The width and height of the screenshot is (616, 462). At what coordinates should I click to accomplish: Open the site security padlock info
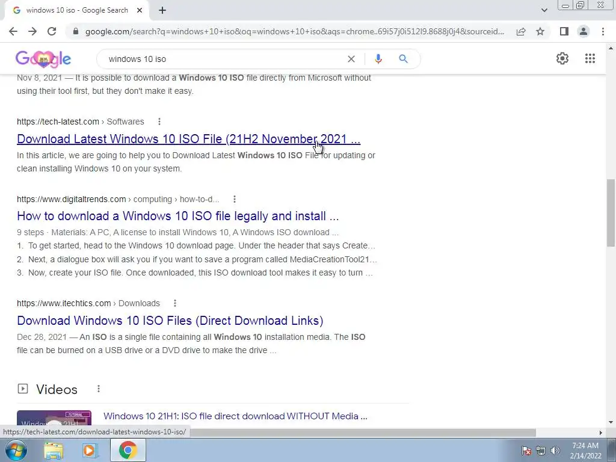(x=76, y=31)
